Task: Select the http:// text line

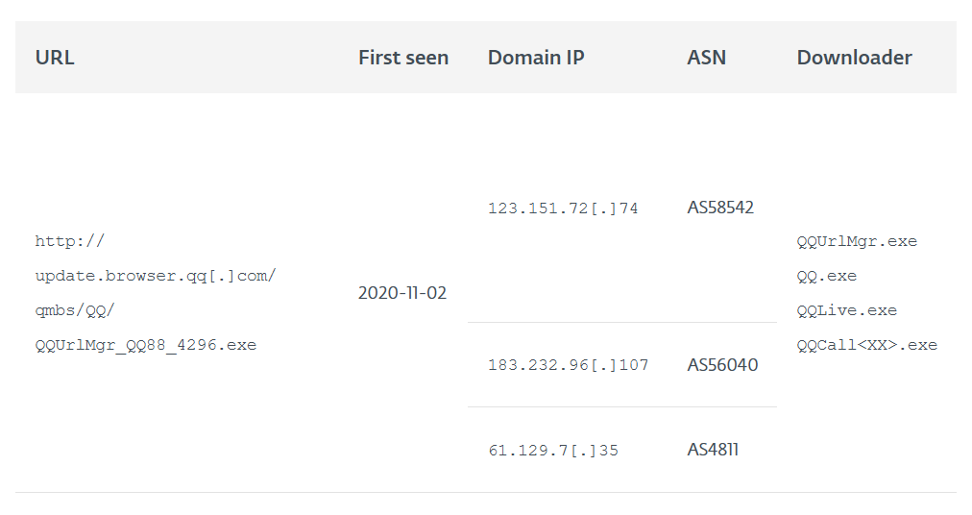Action: [x=70, y=241]
